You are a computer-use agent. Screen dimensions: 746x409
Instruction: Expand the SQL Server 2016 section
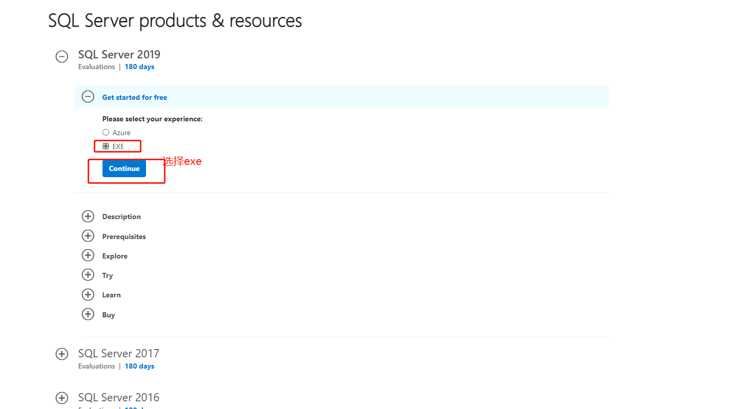[x=61, y=398]
